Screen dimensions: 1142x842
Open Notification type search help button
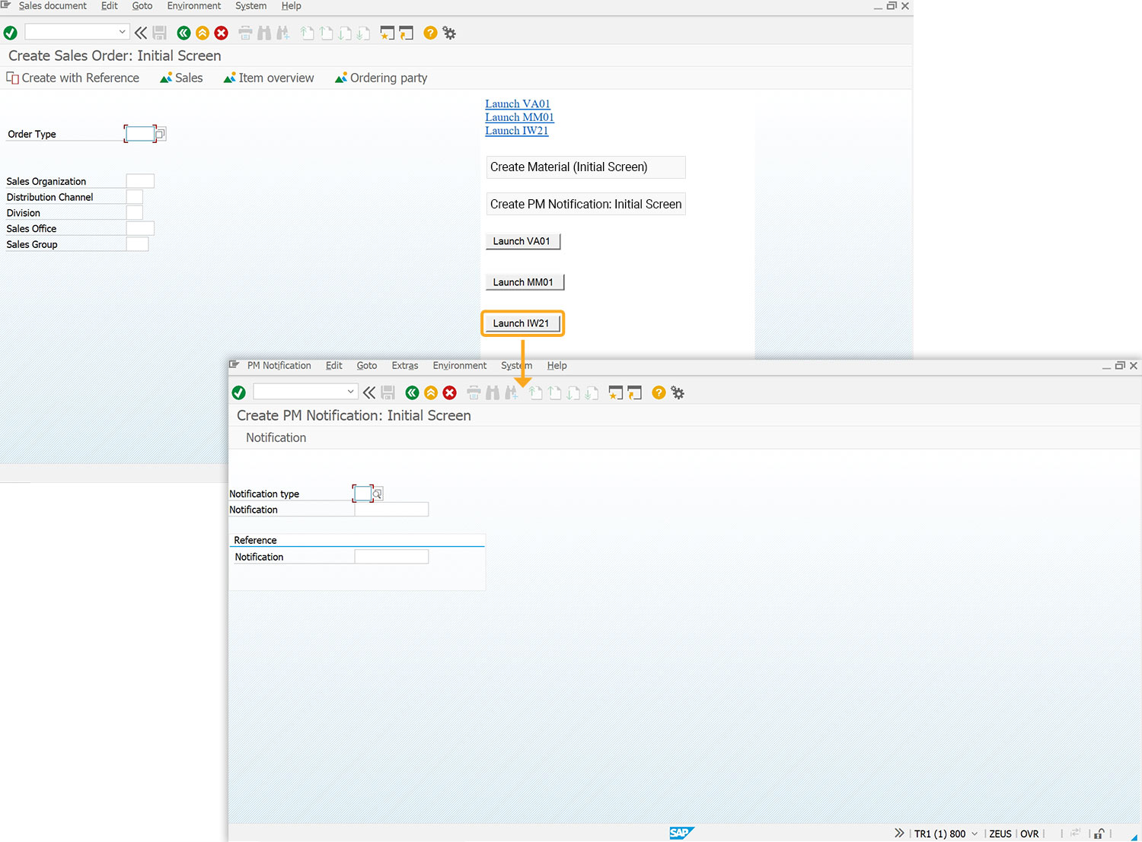point(377,494)
